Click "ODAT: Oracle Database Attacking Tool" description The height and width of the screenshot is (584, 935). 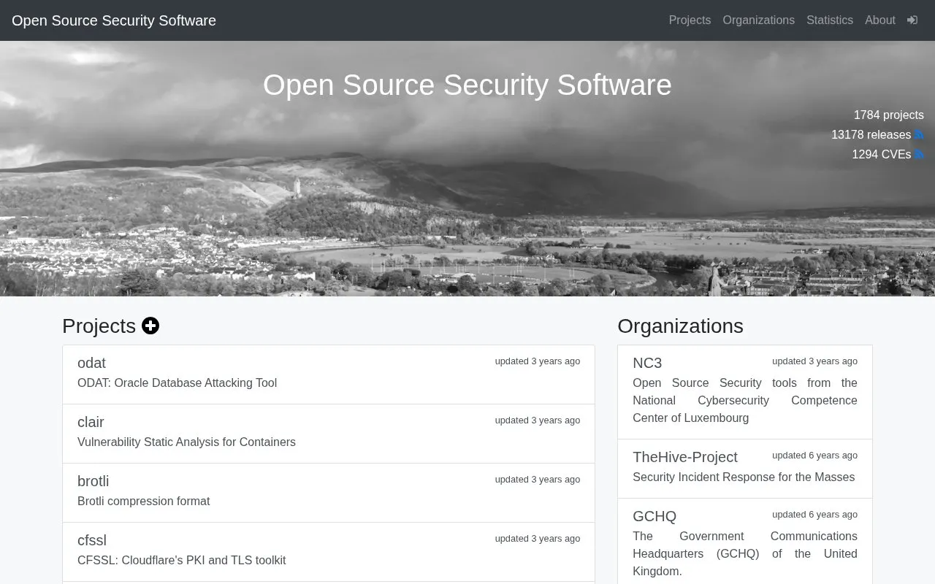177,383
